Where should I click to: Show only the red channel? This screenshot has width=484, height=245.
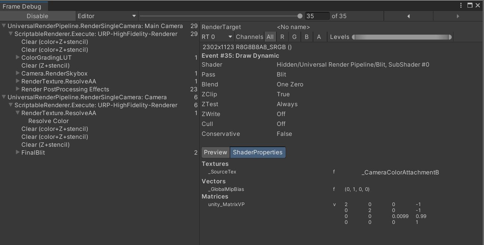click(282, 37)
